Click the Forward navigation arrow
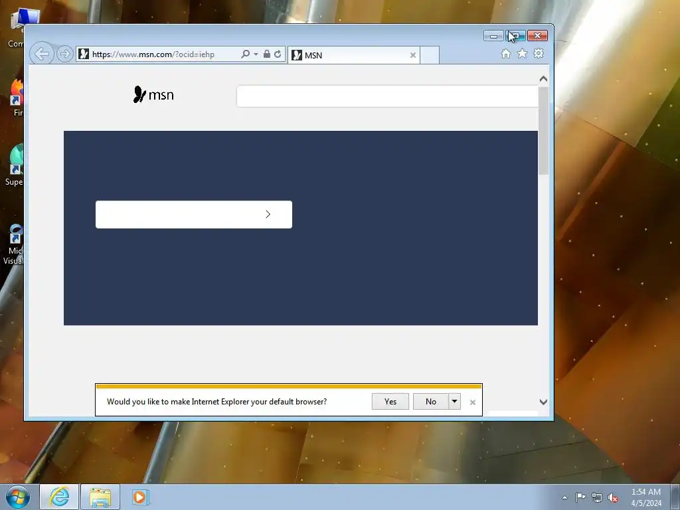This screenshot has width=680, height=510. [x=64, y=54]
